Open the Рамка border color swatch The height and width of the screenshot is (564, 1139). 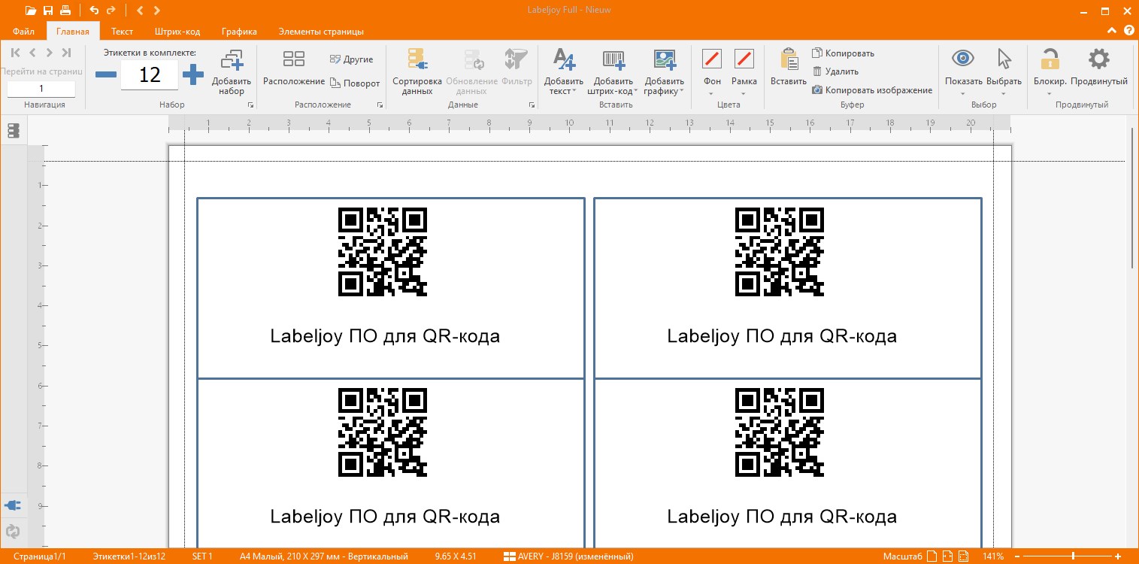(x=744, y=59)
